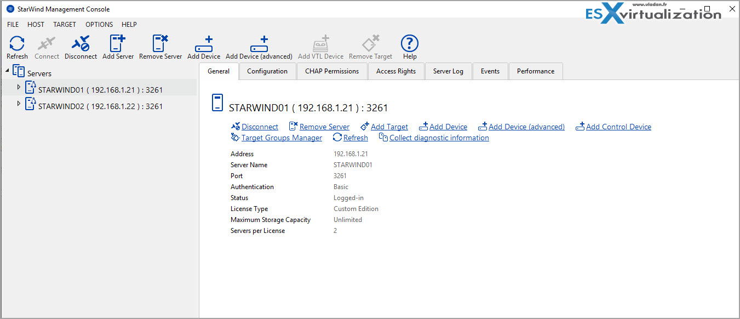
Task: Click the StarWind app icon in title bar
Action: 10,9
